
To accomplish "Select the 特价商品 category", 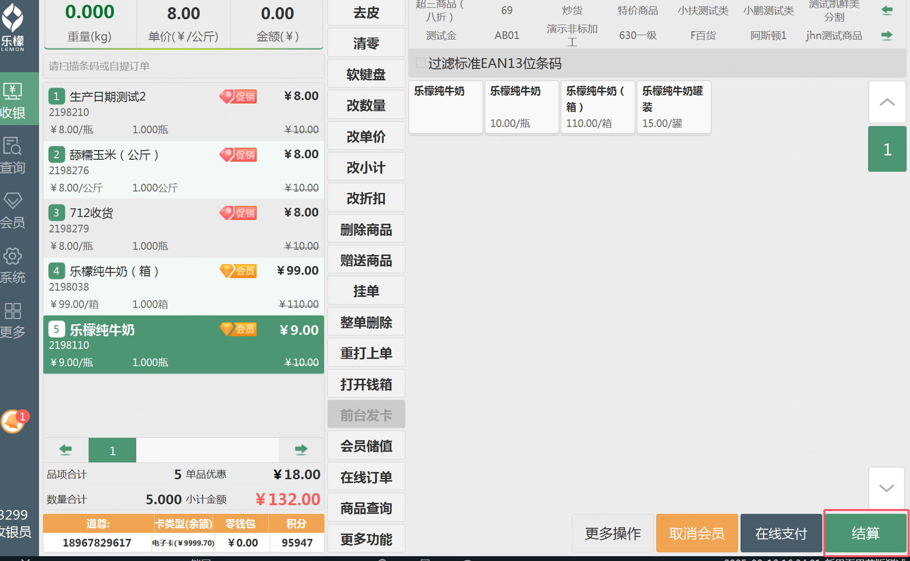I will [x=637, y=11].
